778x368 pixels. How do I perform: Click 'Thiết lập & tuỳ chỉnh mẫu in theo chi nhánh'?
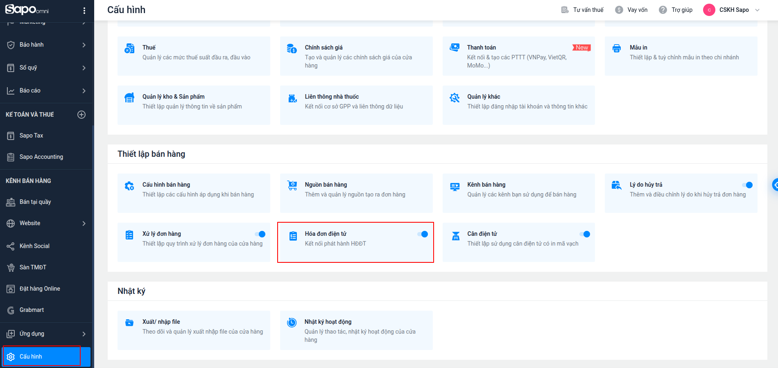pyautogui.click(x=684, y=57)
